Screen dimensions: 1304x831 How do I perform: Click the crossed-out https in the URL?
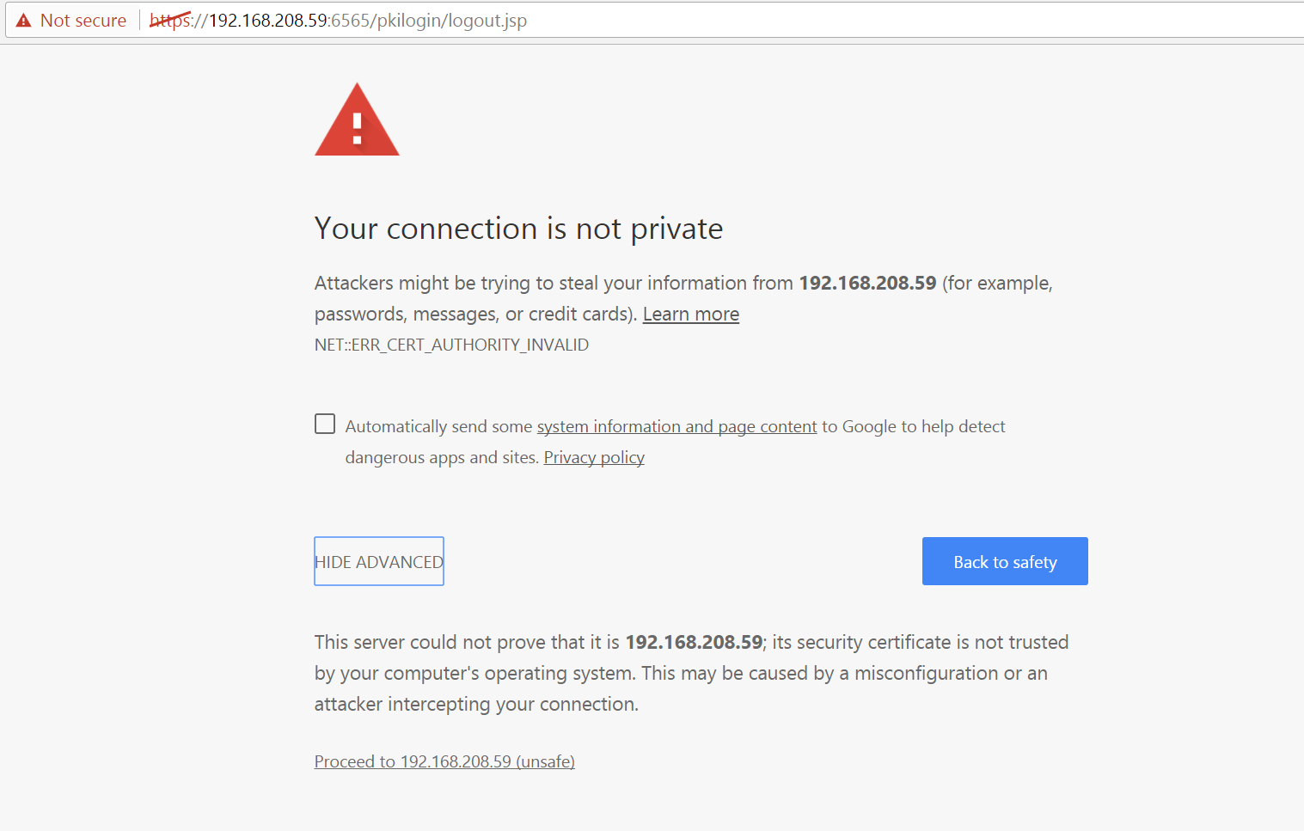tap(170, 21)
